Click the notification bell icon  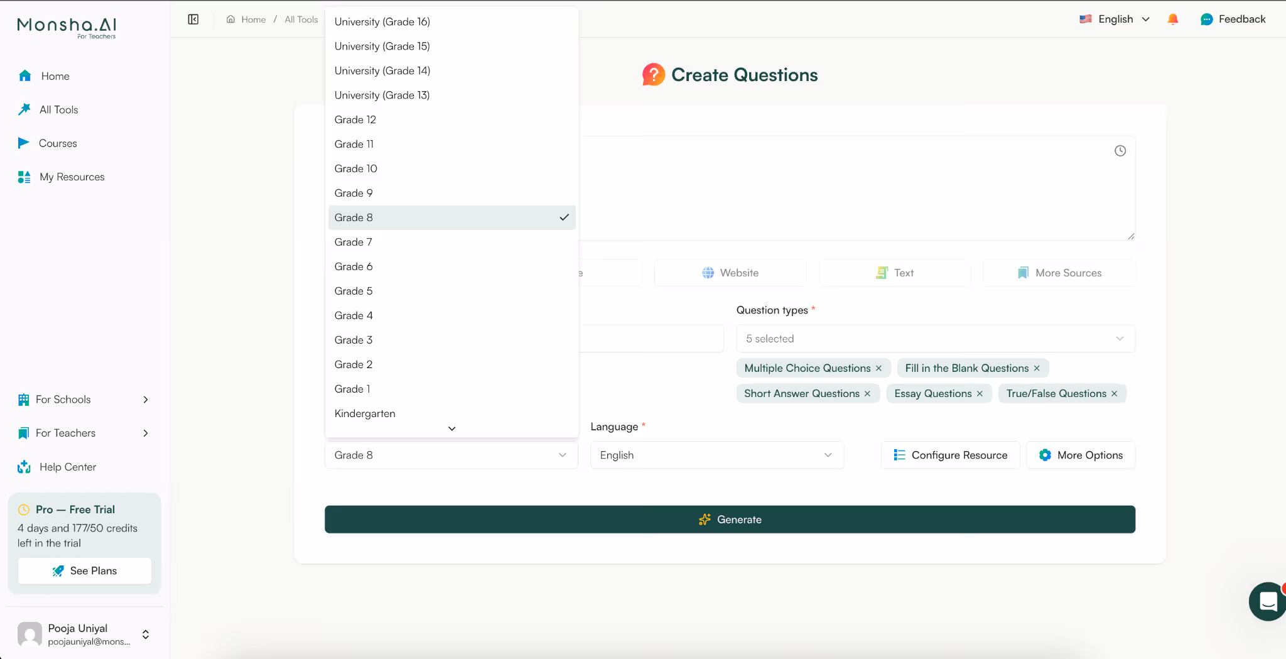[1172, 19]
